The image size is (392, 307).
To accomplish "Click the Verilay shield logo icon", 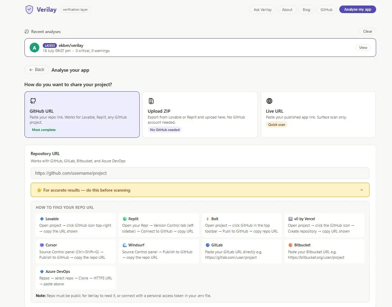I will tap(29, 10).
